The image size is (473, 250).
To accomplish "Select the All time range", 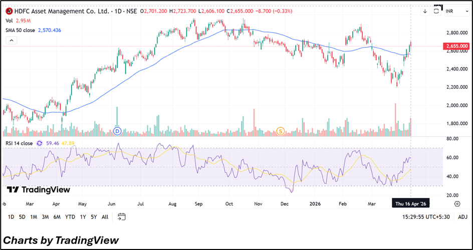I will click(105, 217).
